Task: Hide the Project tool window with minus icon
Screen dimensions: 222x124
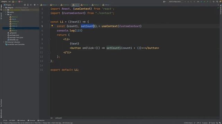Action: pos(37,5)
